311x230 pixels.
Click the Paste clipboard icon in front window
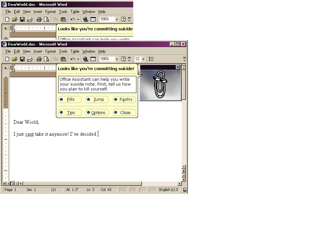[x=63, y=59]
